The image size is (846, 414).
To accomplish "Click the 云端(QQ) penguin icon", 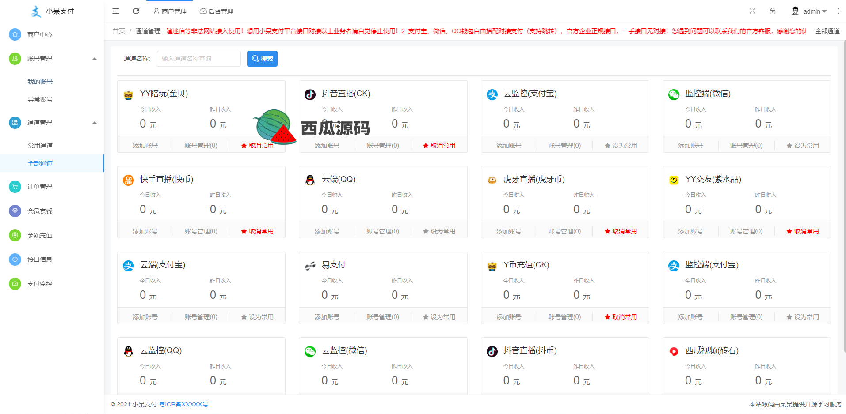I will coord(310,180).
